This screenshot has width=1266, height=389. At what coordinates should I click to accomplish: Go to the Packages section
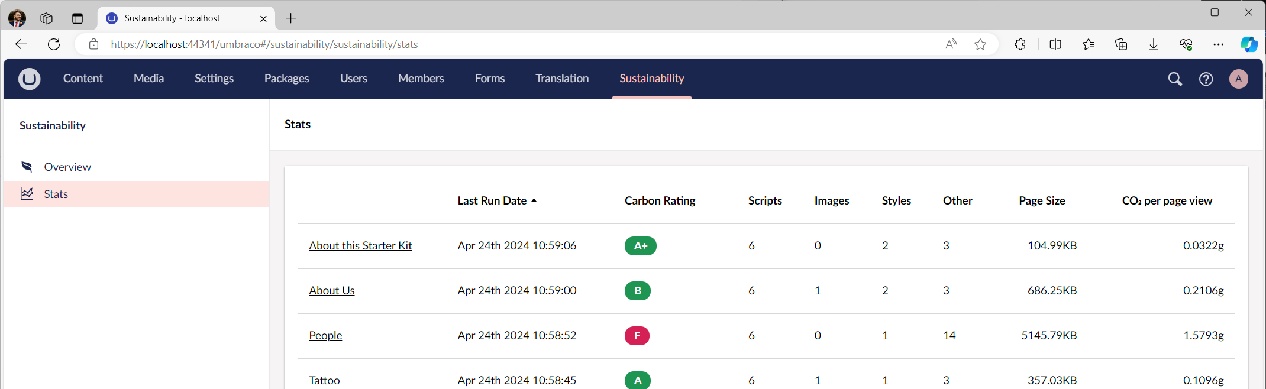pyautogui.click(x=286, y=79)
